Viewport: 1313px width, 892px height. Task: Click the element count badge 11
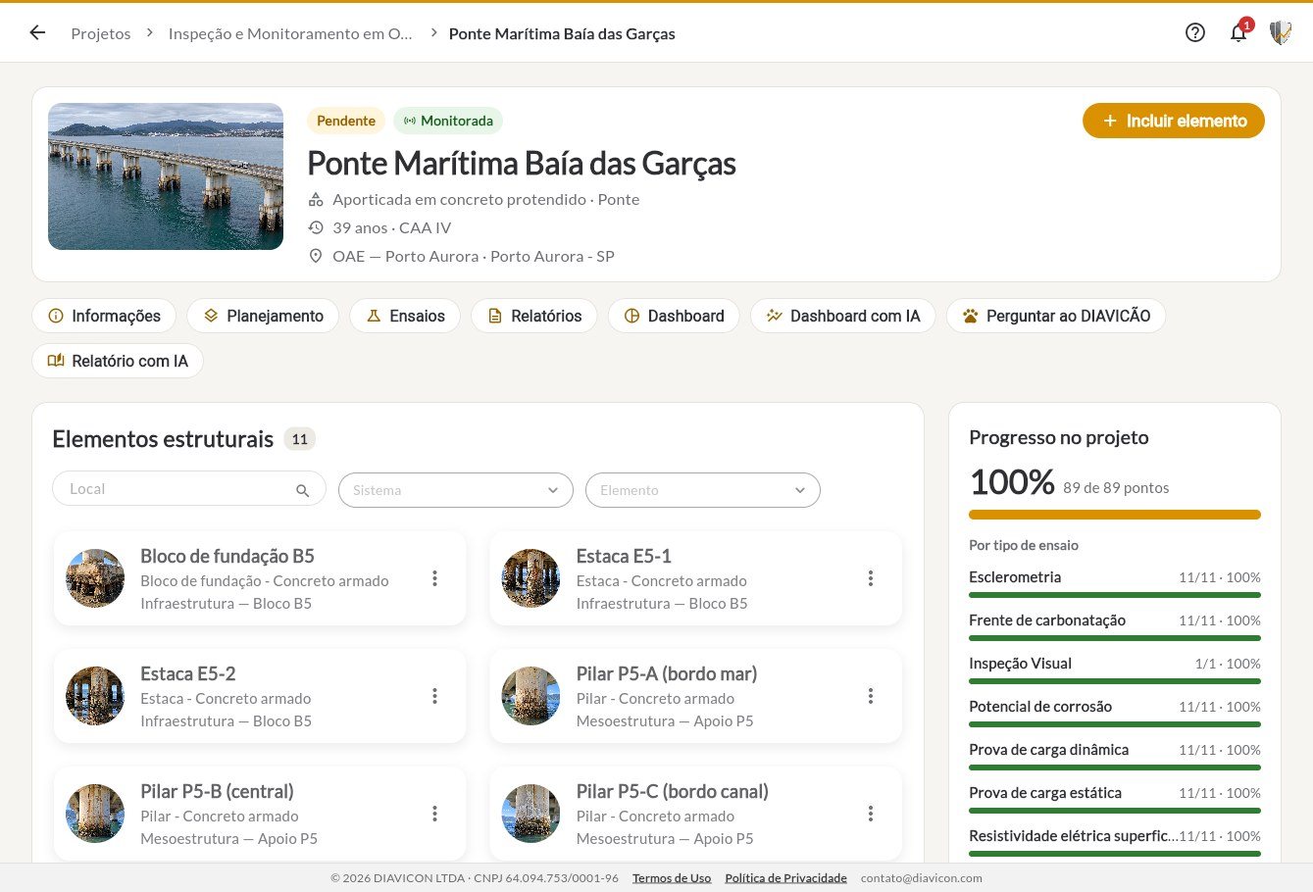[300, 439]
